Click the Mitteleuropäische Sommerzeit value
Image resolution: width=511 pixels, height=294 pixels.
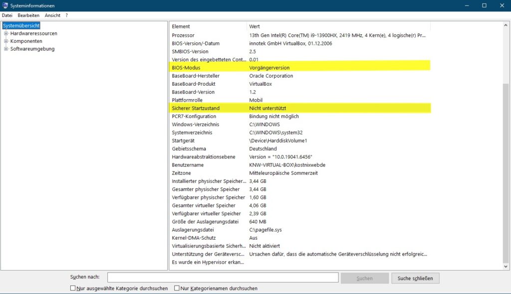[x=283, y=173]
